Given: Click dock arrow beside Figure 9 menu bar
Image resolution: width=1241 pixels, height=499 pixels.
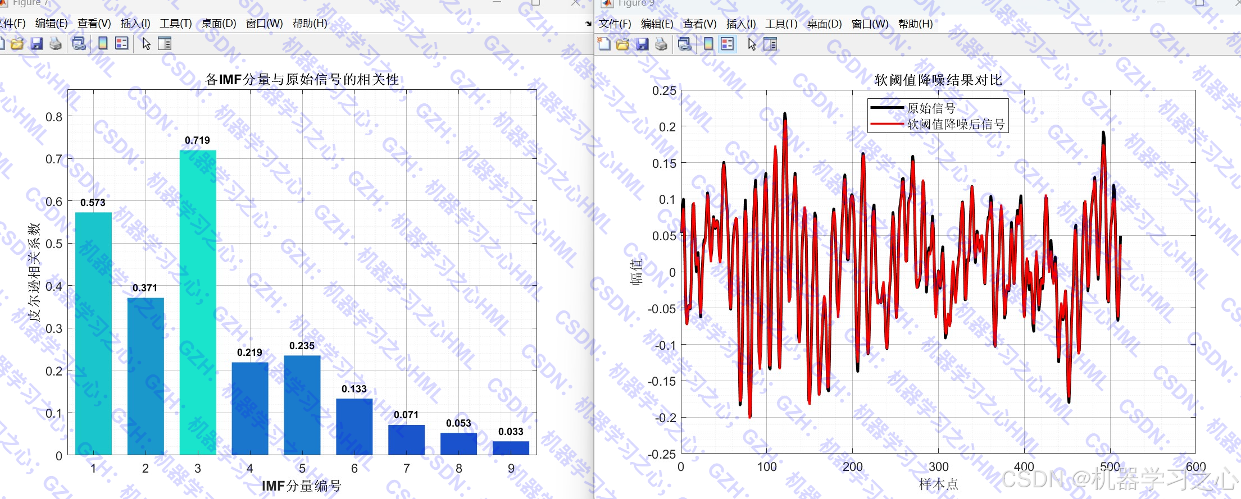Looking at the screenshot, I should coord(588,24).
